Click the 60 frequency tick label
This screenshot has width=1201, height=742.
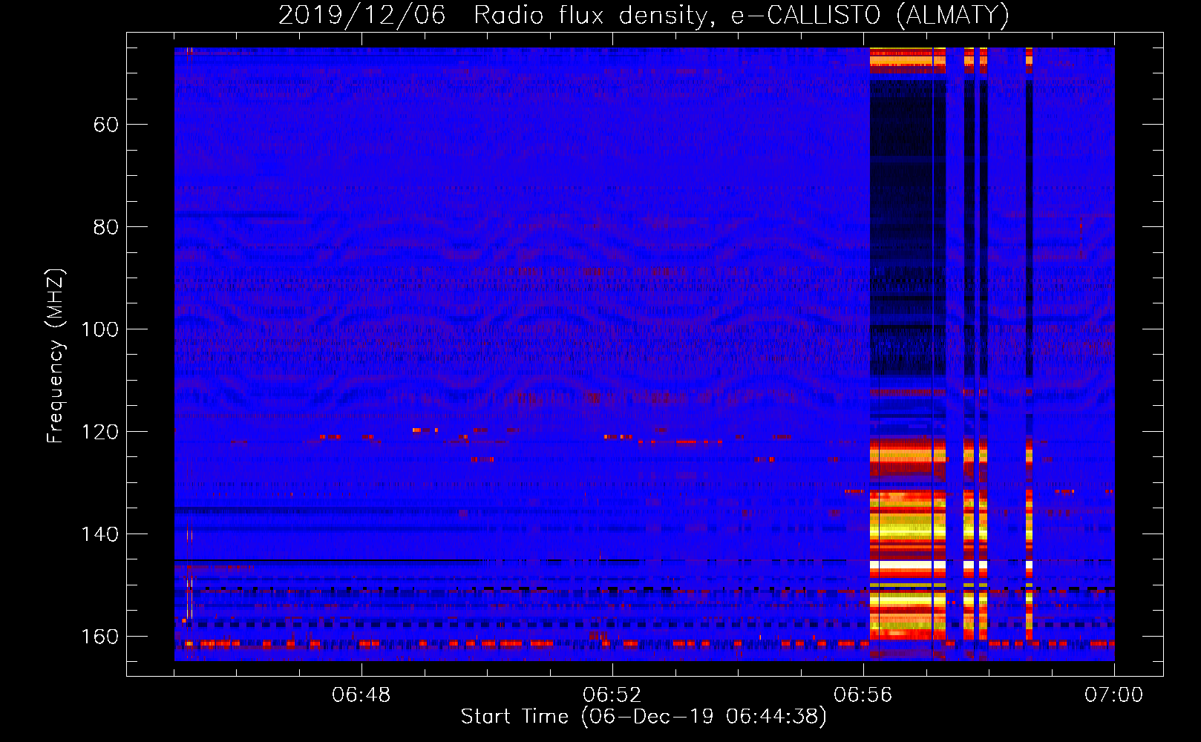tap(106, 125)
